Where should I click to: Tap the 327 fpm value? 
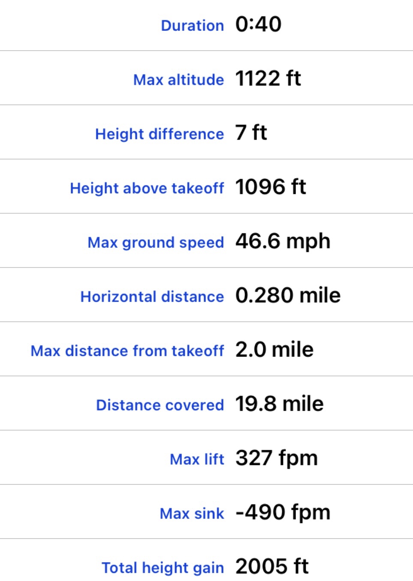coord(277,458)
